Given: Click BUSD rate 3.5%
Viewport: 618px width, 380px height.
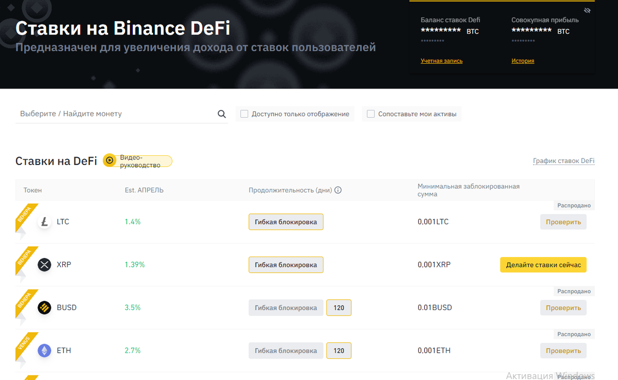Looking at the screenshot, I should (133, 307).
